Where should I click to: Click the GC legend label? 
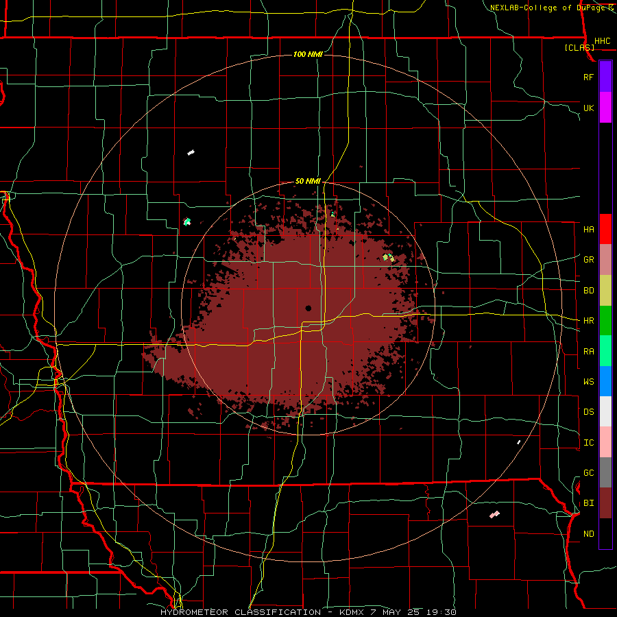pos(588,473)
